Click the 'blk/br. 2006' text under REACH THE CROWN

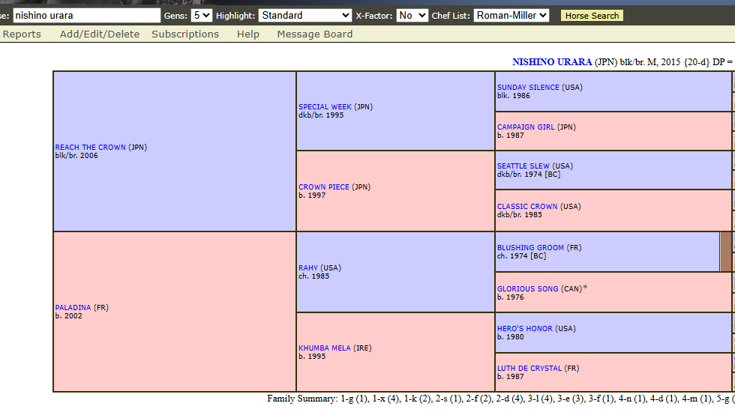(76, 156)
